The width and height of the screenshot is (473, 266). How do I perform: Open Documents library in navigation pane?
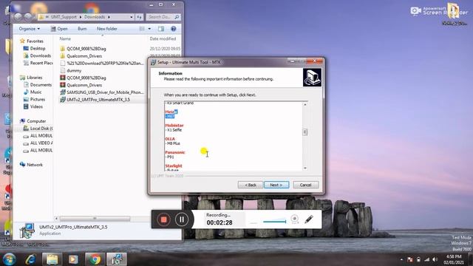(x=41, y=85)
